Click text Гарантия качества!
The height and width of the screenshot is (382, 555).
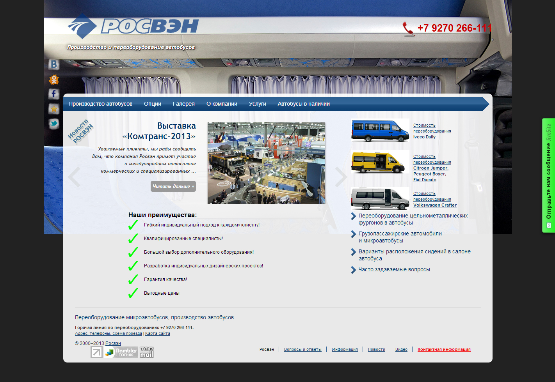pos(165,279)
